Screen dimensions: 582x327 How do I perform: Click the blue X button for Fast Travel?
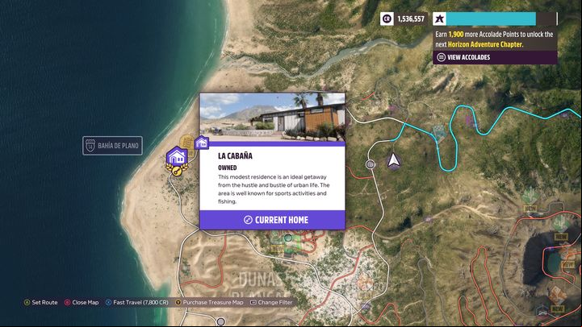(108, 303)
